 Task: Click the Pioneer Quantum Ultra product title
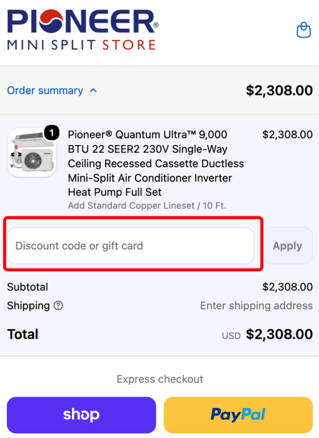156,163
